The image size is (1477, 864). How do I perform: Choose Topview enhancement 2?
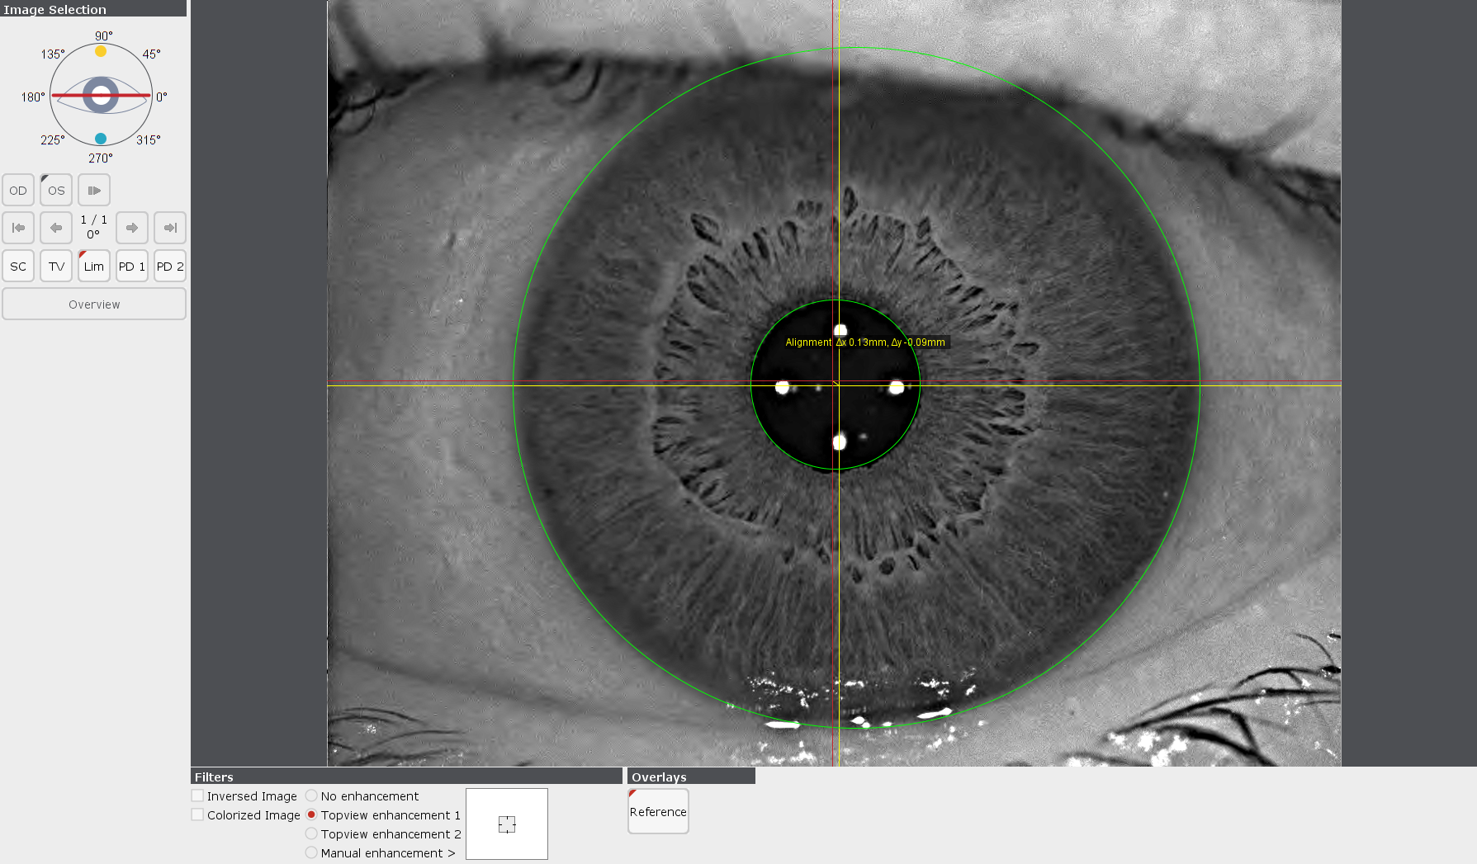311,833
